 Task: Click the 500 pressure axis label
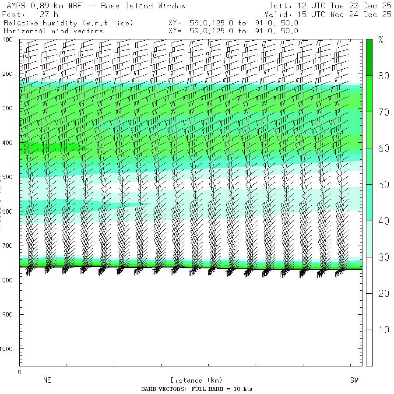(x=9, y=177)
